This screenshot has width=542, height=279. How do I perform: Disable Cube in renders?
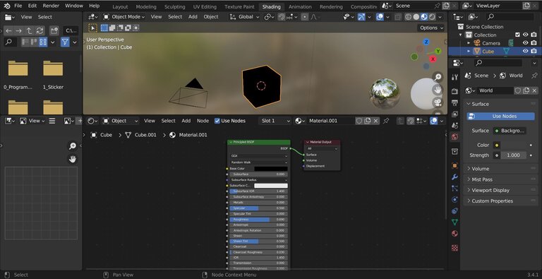pyautogui.click(x=534, y=52)
